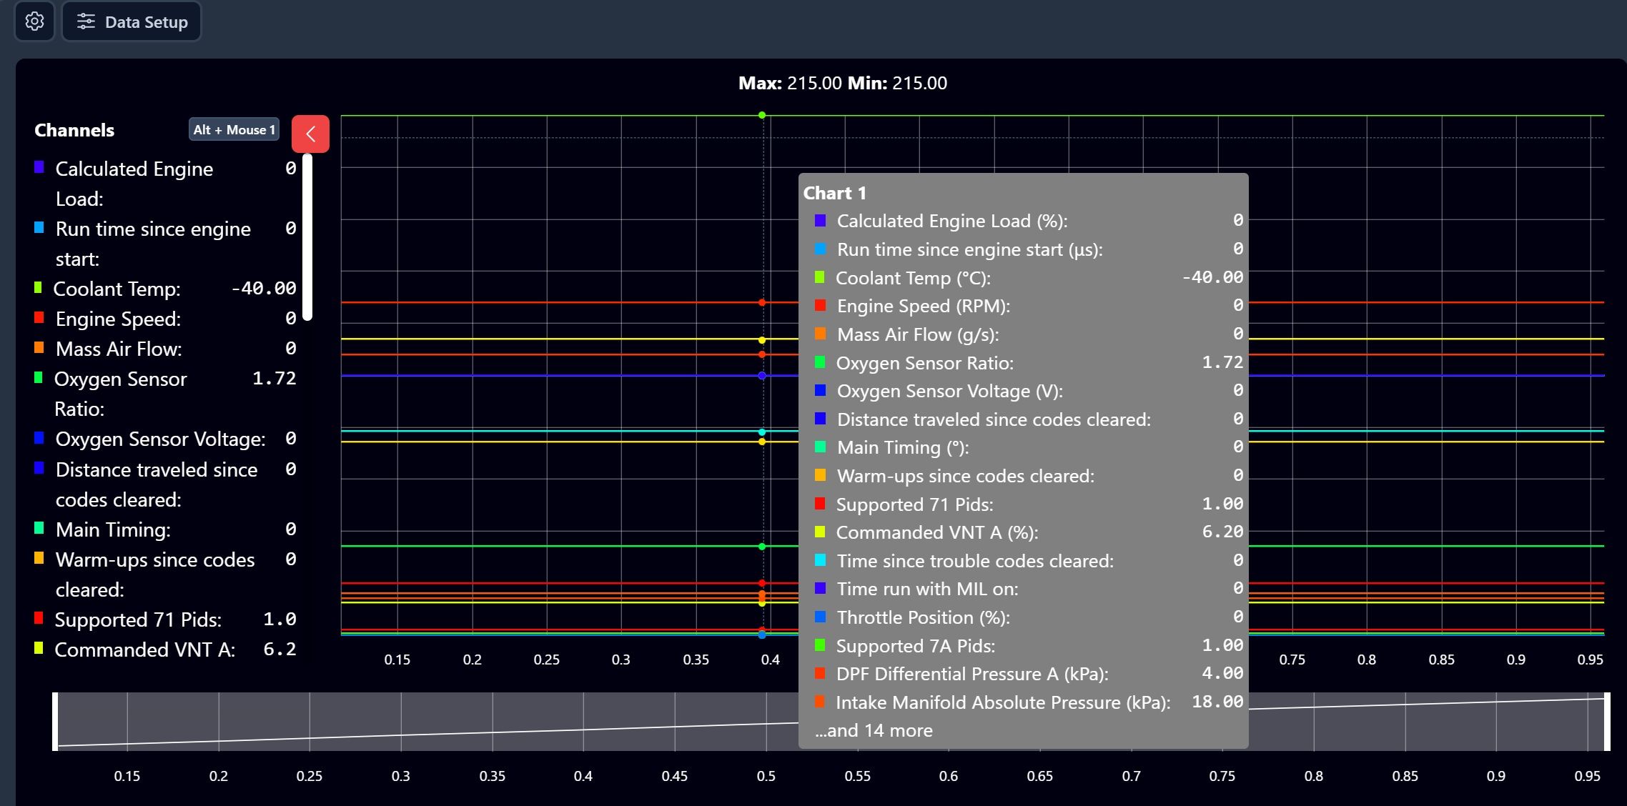Click the Run time since engine start swatch
Viewport: 1627px width, 806px height.
click(x=39, y=227)
